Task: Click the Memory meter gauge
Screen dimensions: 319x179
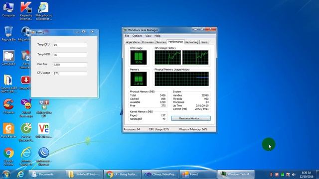Action: coord(139,79)
